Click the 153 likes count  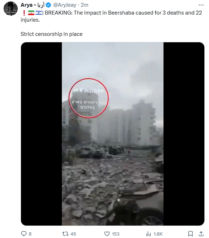coord(116,234)
